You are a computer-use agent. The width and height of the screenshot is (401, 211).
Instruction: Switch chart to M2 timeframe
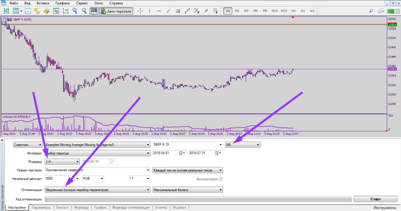click(237, 11)
